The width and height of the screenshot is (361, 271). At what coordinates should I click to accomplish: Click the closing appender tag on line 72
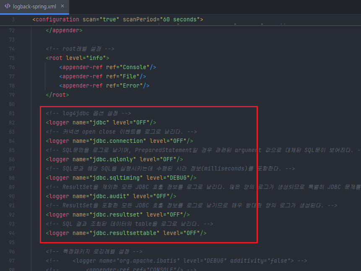point(64,30)
